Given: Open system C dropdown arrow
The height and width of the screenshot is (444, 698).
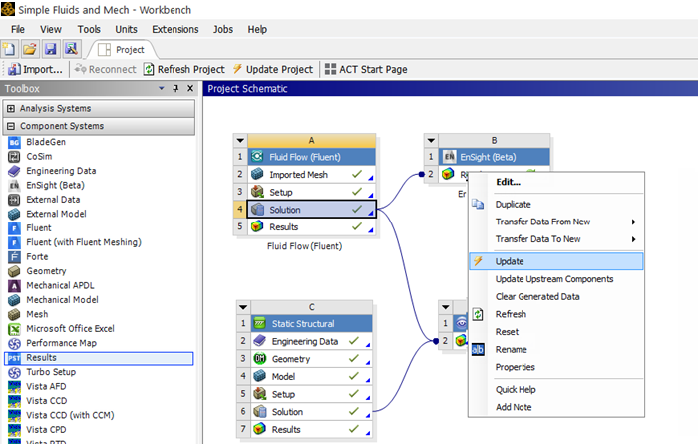Looking at the screenshot, I should coord(243,307).
